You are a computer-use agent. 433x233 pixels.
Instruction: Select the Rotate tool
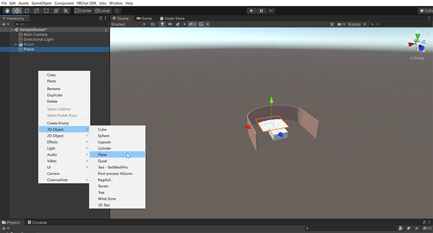click(x=27, y=11)
